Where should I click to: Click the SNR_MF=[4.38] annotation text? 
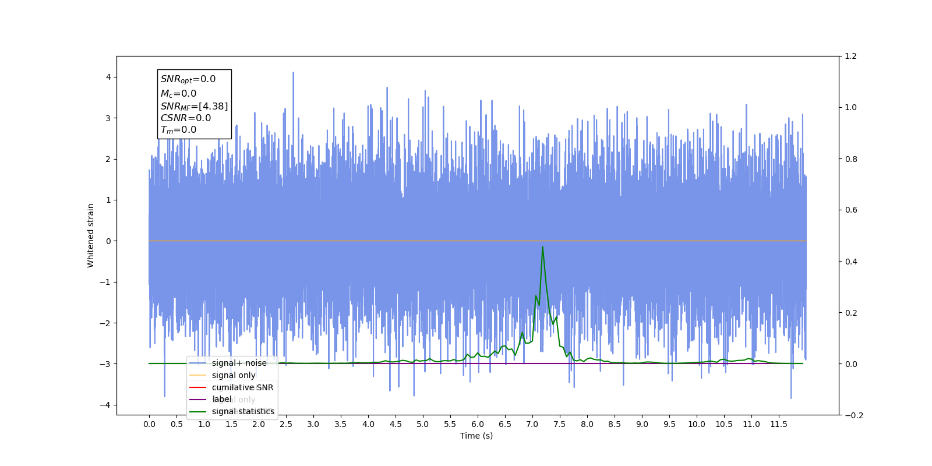pyautogui.click(x=195, y=106)
